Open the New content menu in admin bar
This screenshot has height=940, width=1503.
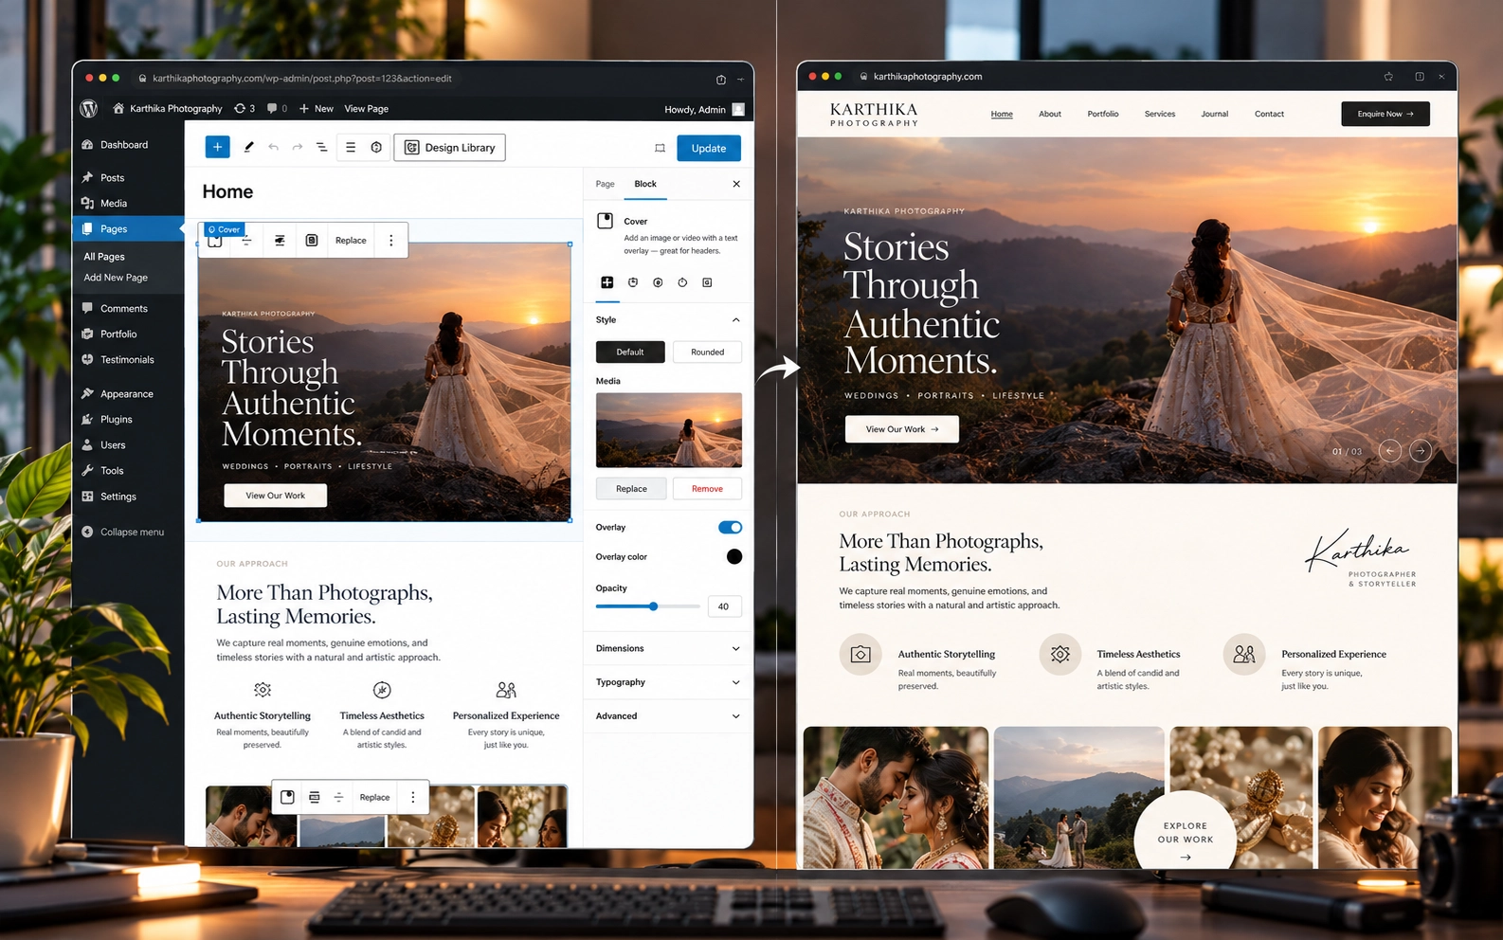click(317, 109)
